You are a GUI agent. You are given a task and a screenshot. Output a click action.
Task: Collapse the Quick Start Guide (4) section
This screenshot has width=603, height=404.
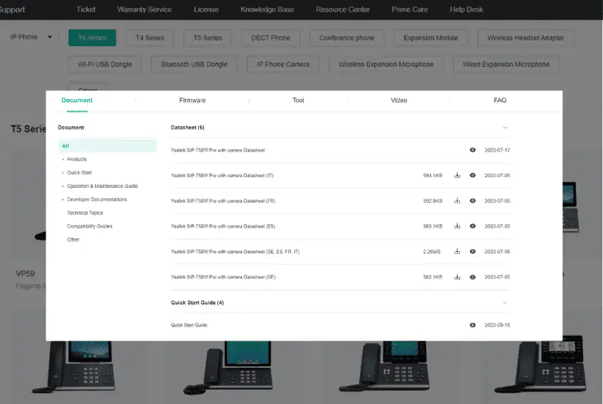pyautogui.click(x=505, y=303)
